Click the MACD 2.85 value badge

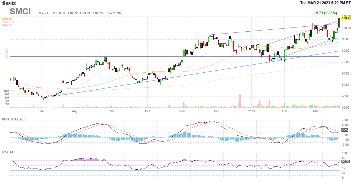click(344, 130)
